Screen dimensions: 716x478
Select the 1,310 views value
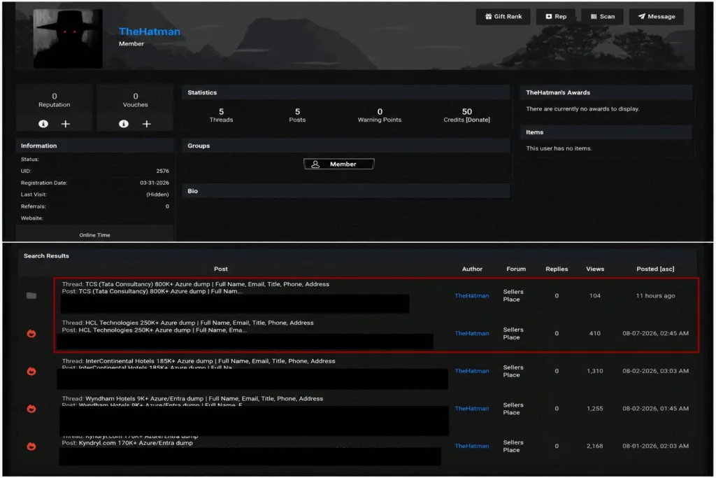[x=594, y=371]
